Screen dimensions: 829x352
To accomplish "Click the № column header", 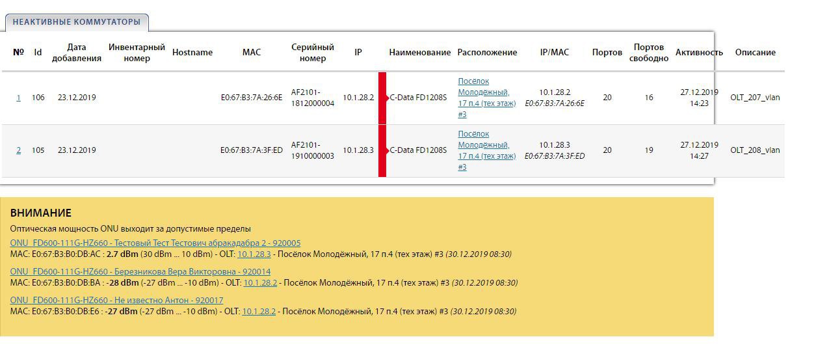I will click(x=18, y=52).
